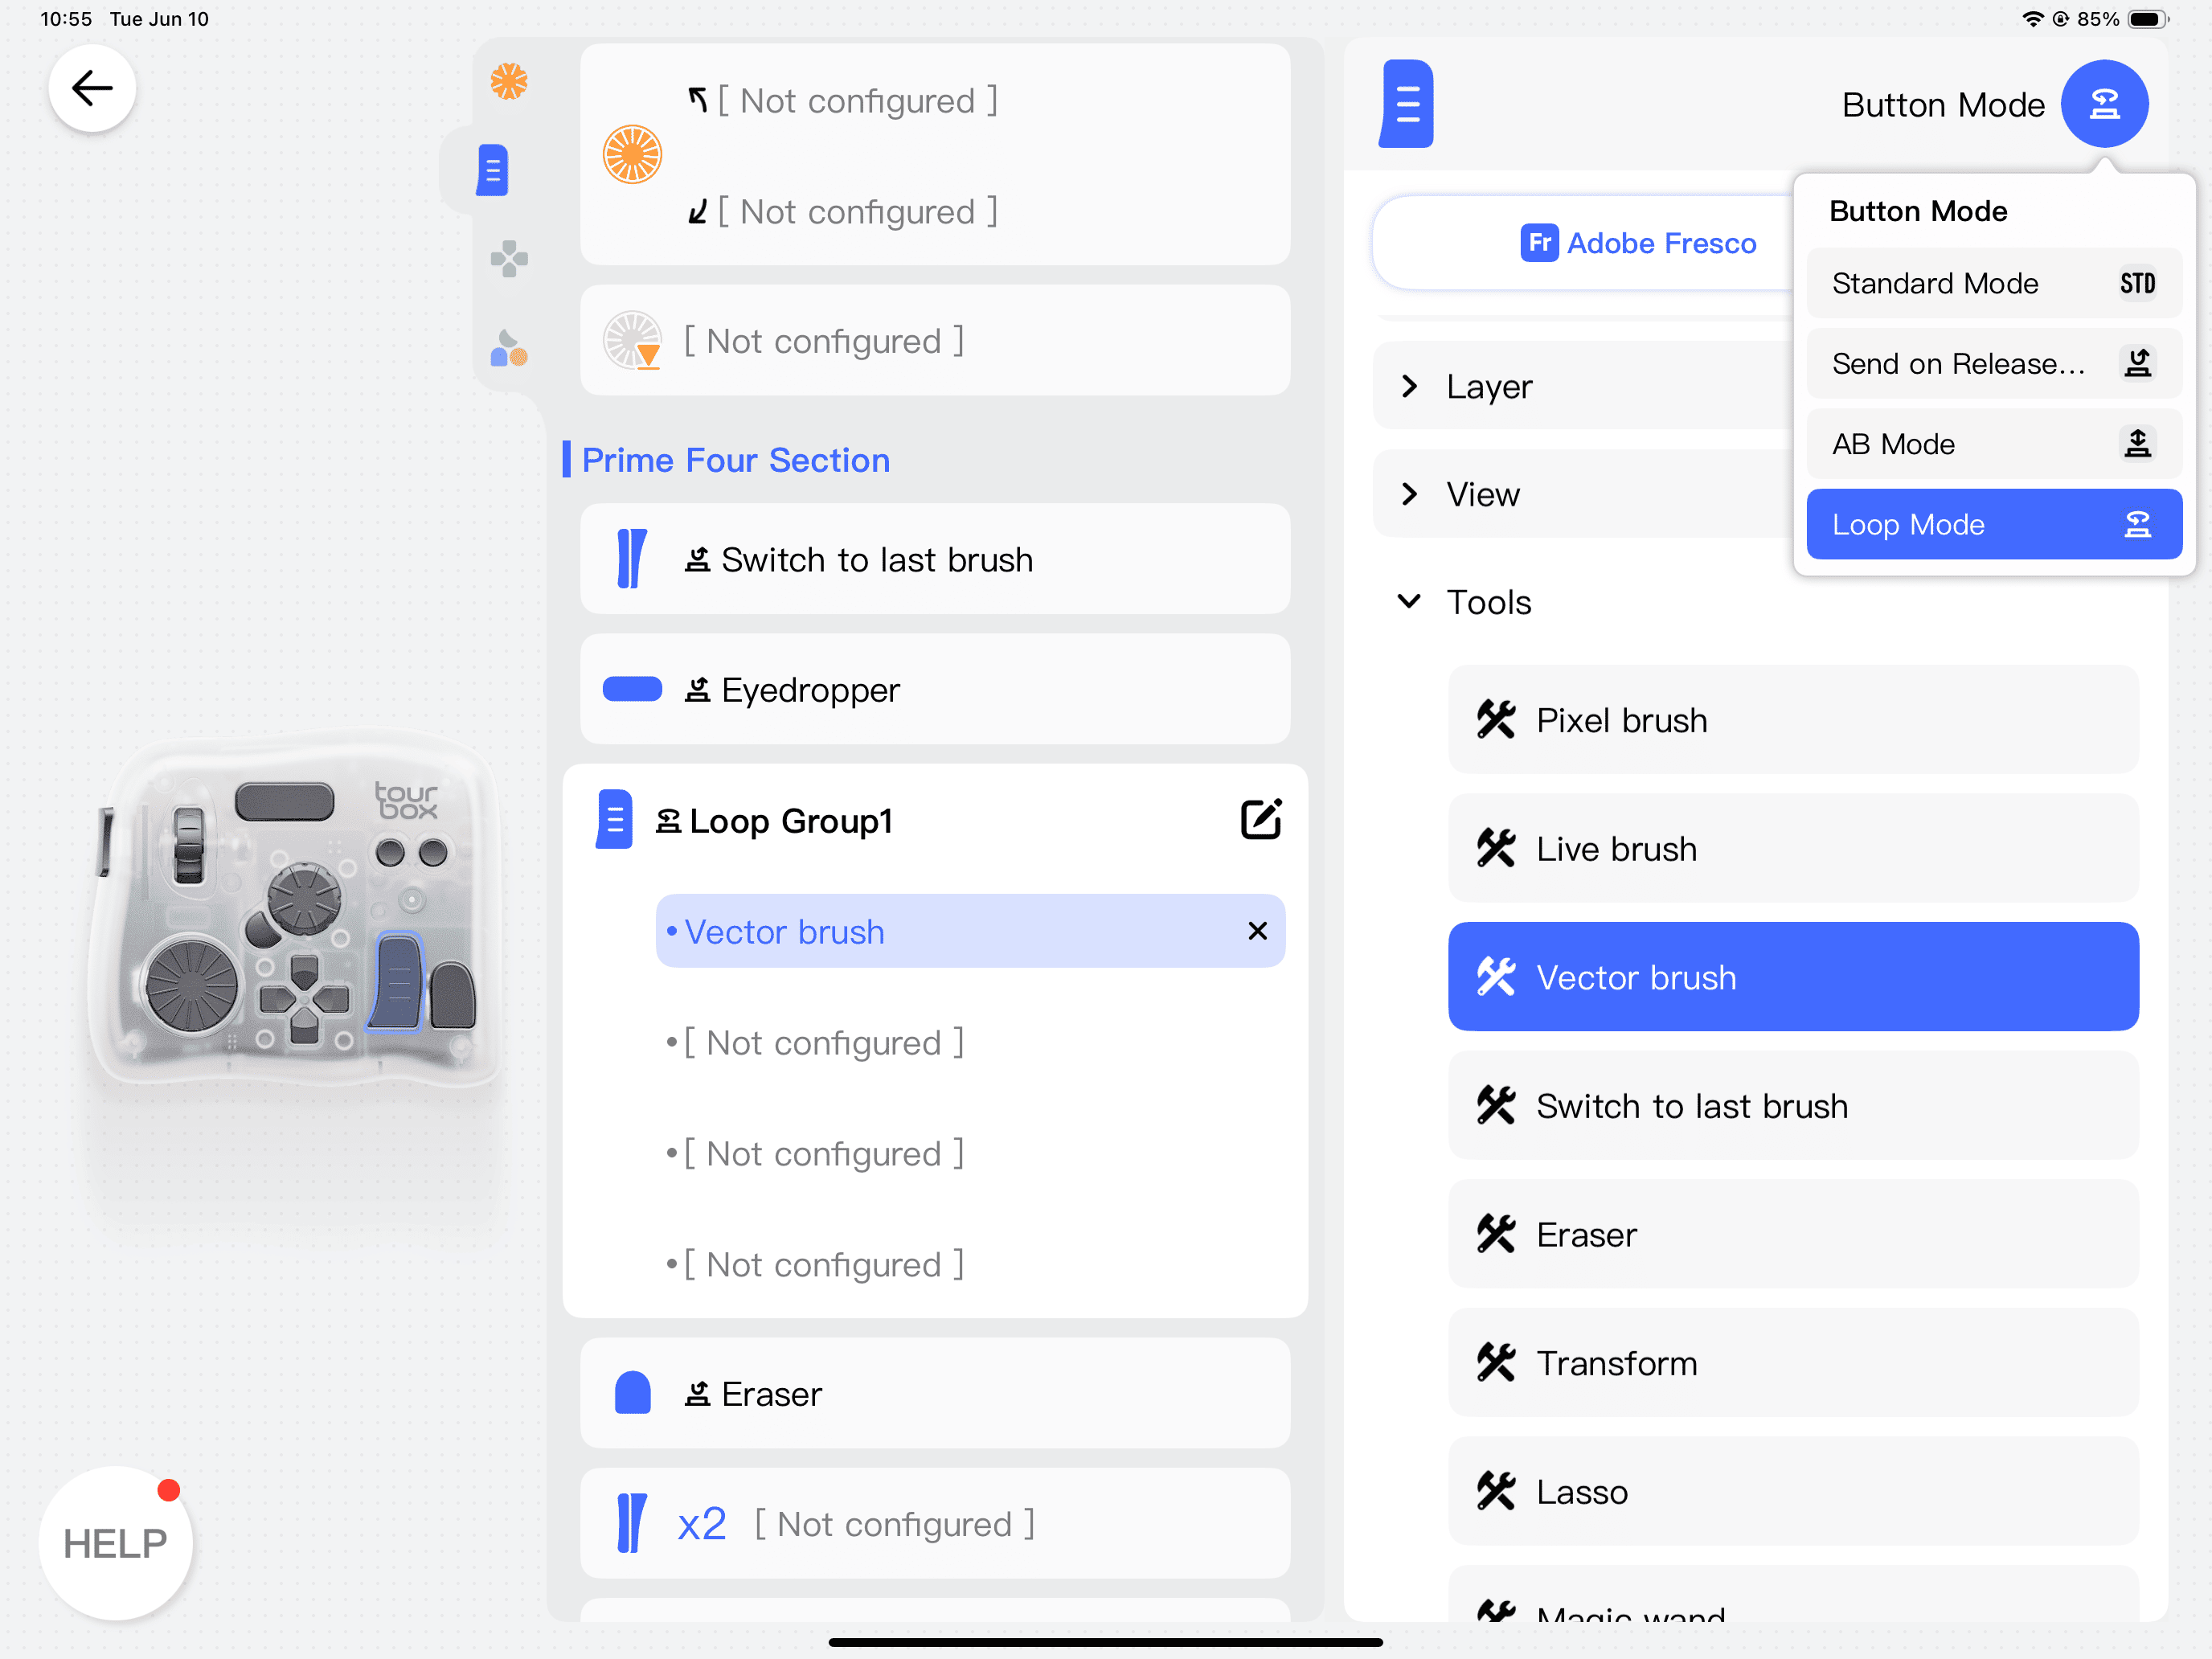Select knob rotate-left Not configured entry

(x=843, y=100)
